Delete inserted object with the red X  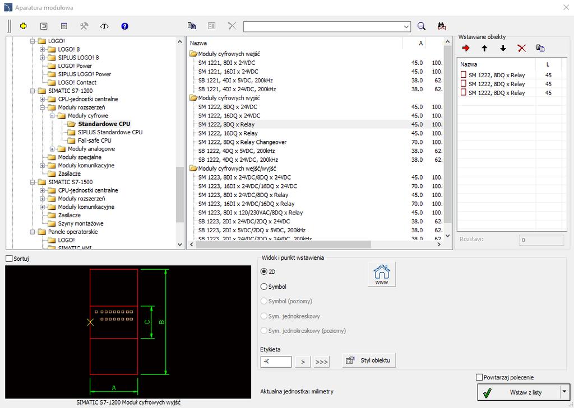(522, 48)
